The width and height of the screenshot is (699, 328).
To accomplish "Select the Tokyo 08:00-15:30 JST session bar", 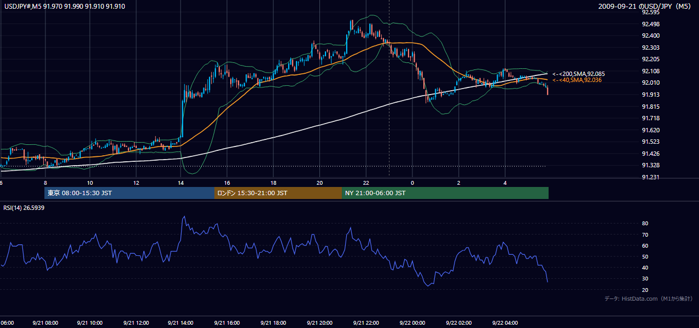I will pos(129,193).
